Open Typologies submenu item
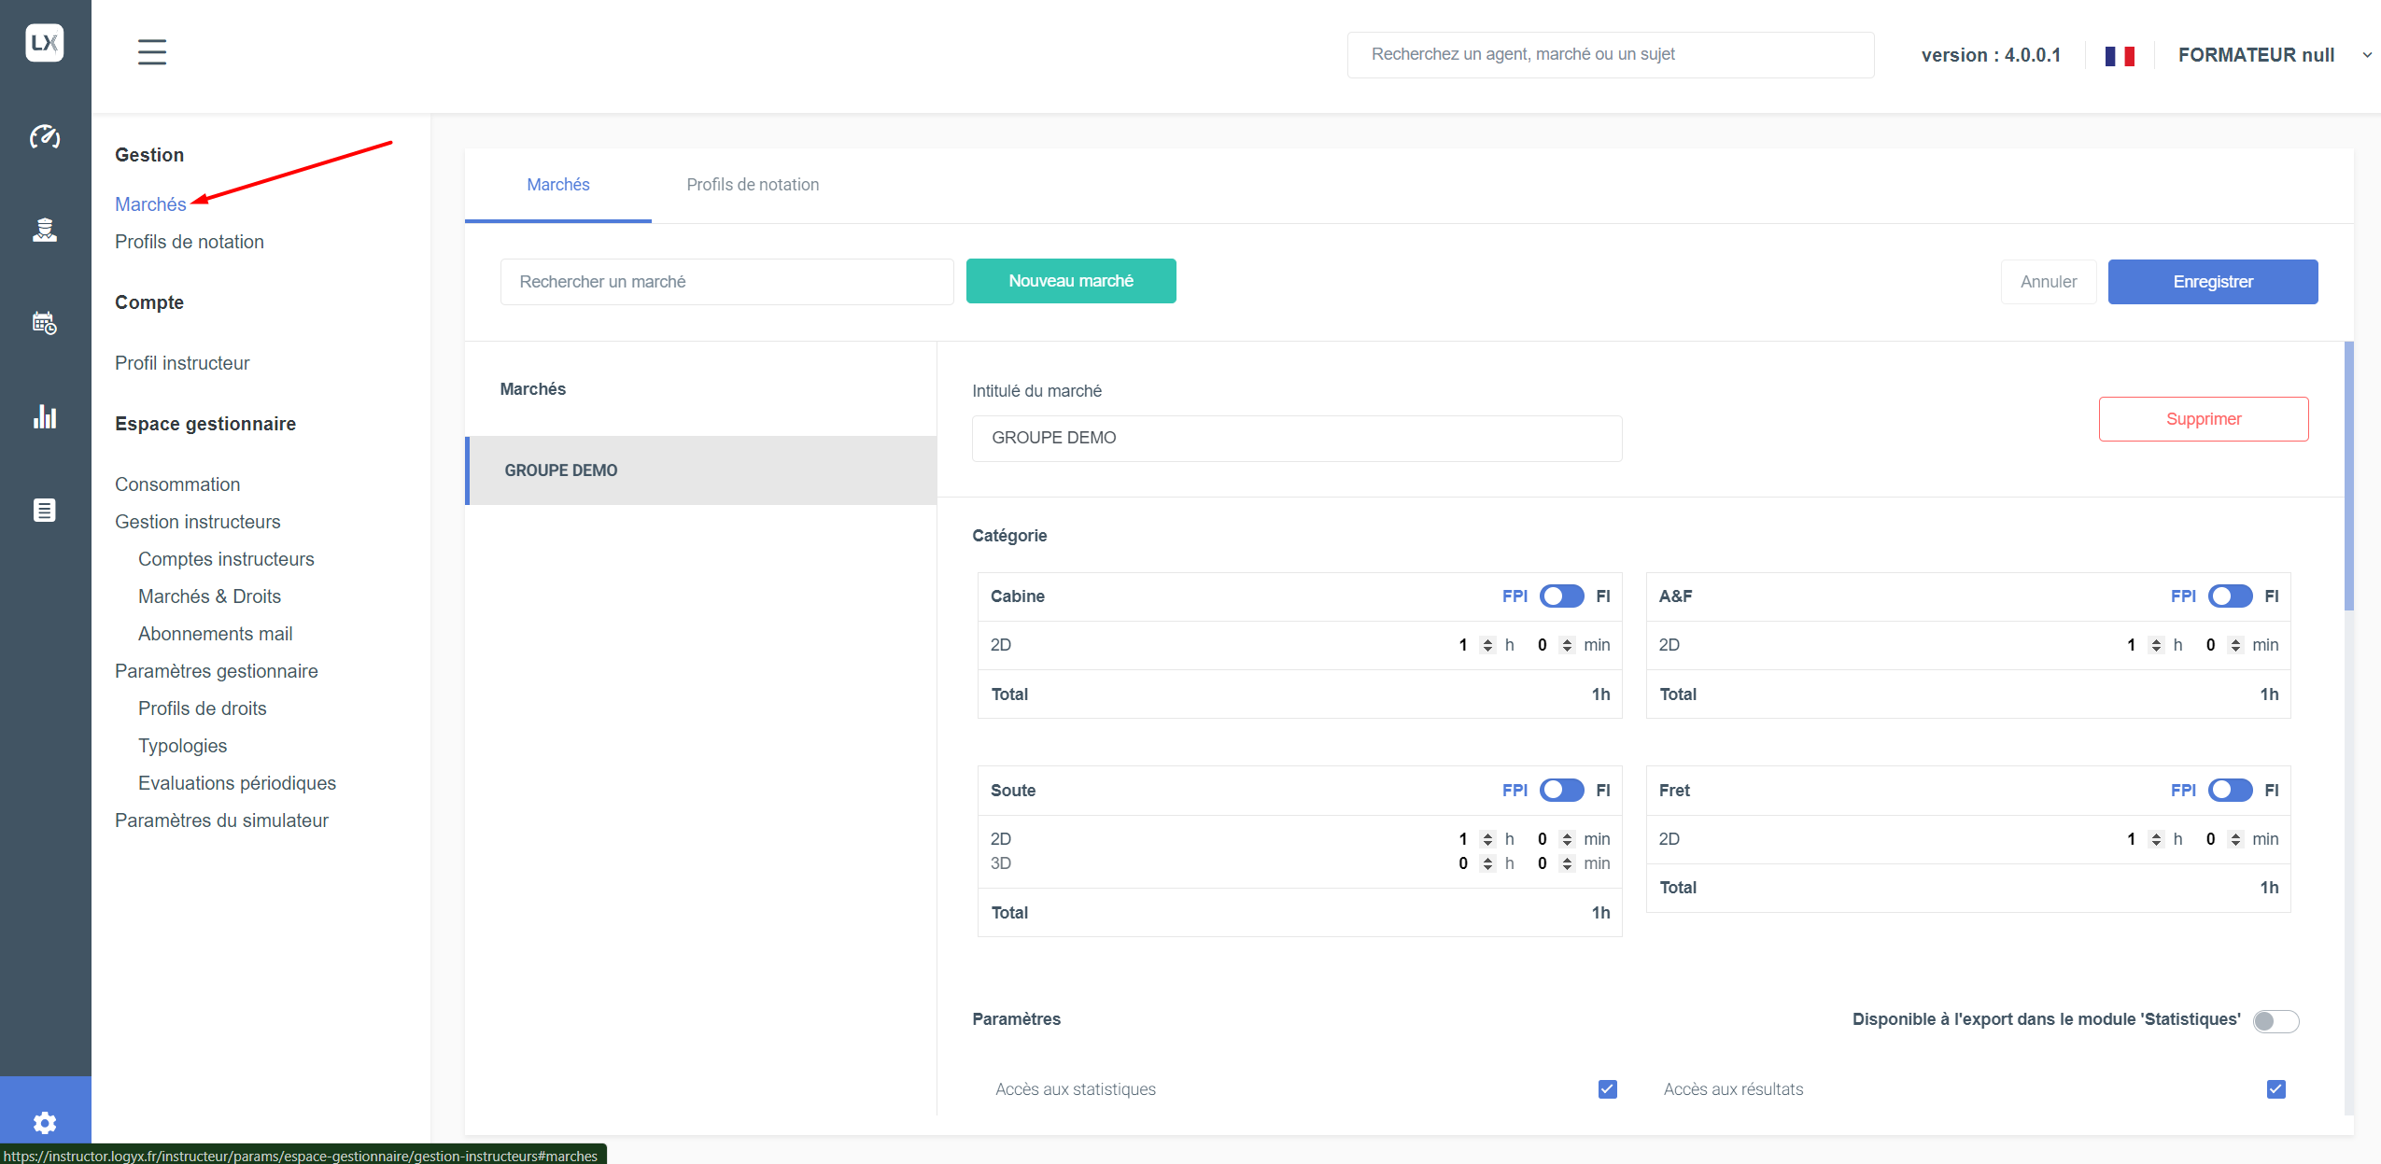 point(182,746)
